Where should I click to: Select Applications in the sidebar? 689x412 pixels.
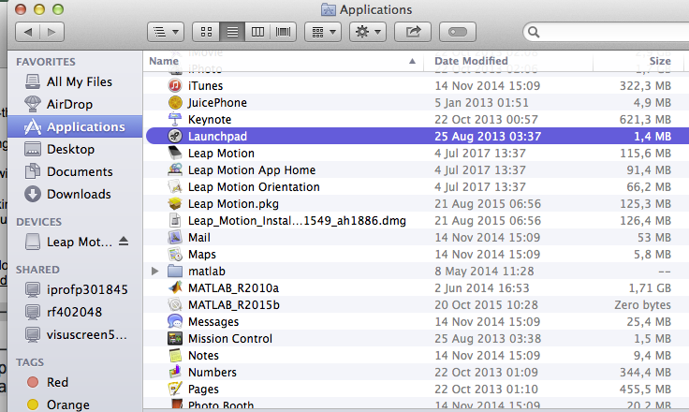click(75, 126)
